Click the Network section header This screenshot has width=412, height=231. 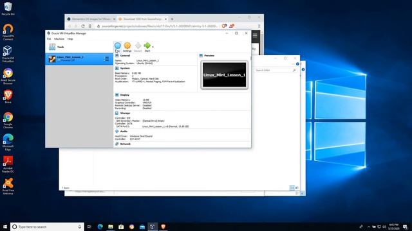126,144
